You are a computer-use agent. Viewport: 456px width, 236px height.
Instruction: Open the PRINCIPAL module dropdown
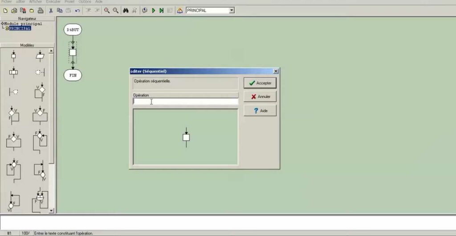point(232,11)
